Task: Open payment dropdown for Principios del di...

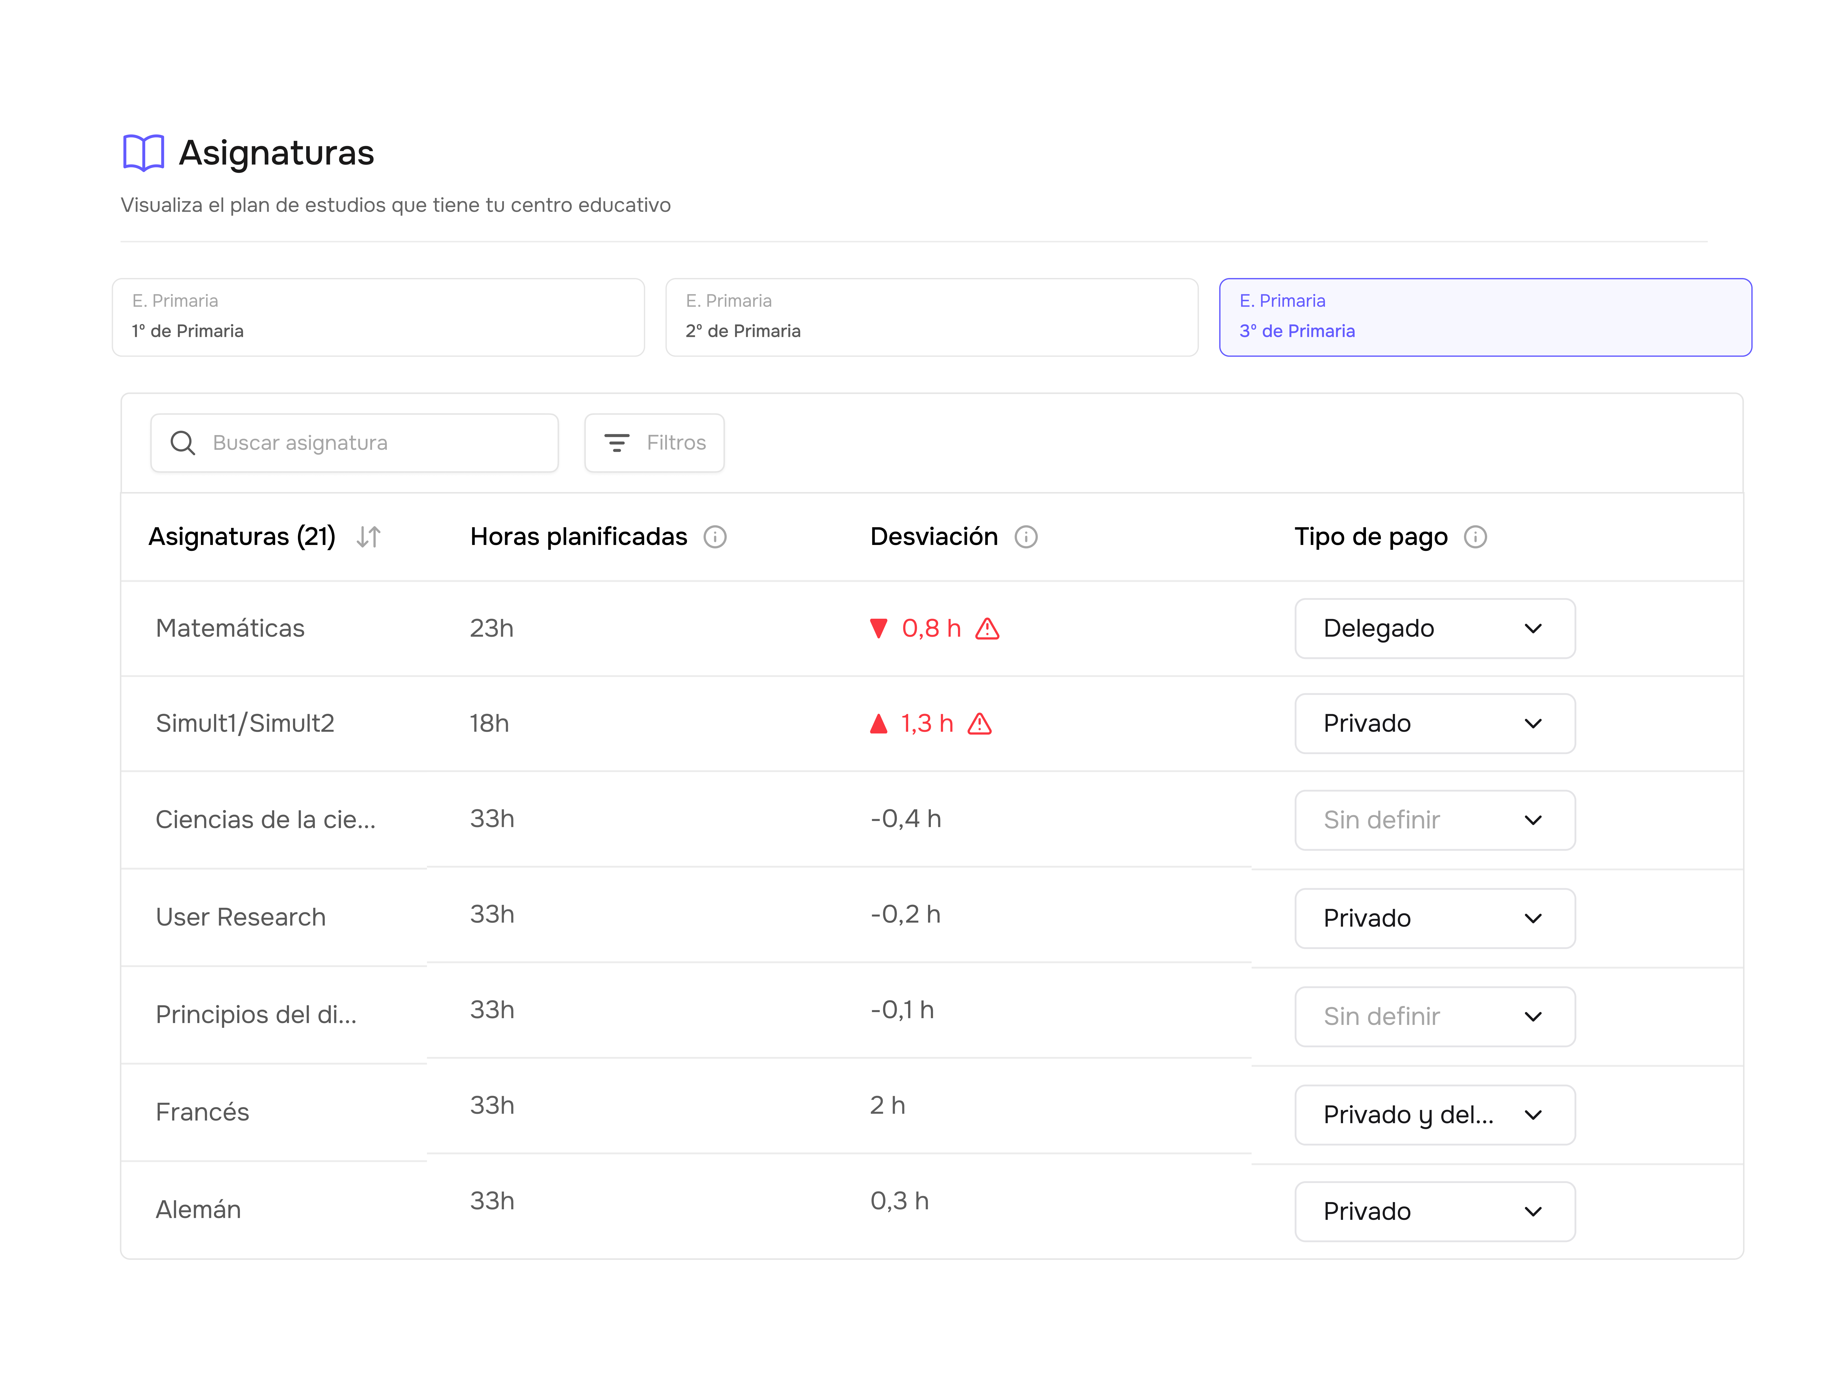Action: tap(1435, 1017)
